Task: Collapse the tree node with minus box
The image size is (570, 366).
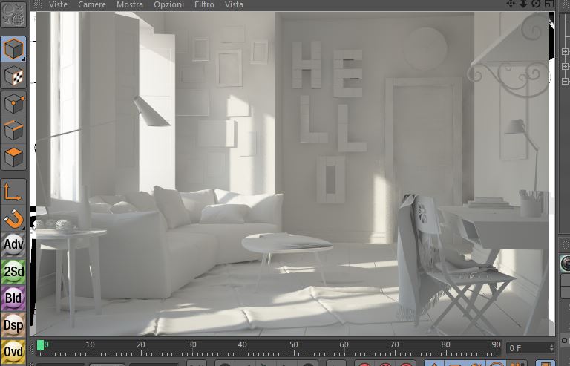Action: (566, 81)
